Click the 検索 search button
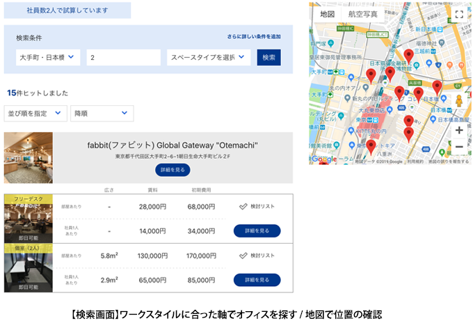The height and width of the screenshot is (323, 473). 268,57
